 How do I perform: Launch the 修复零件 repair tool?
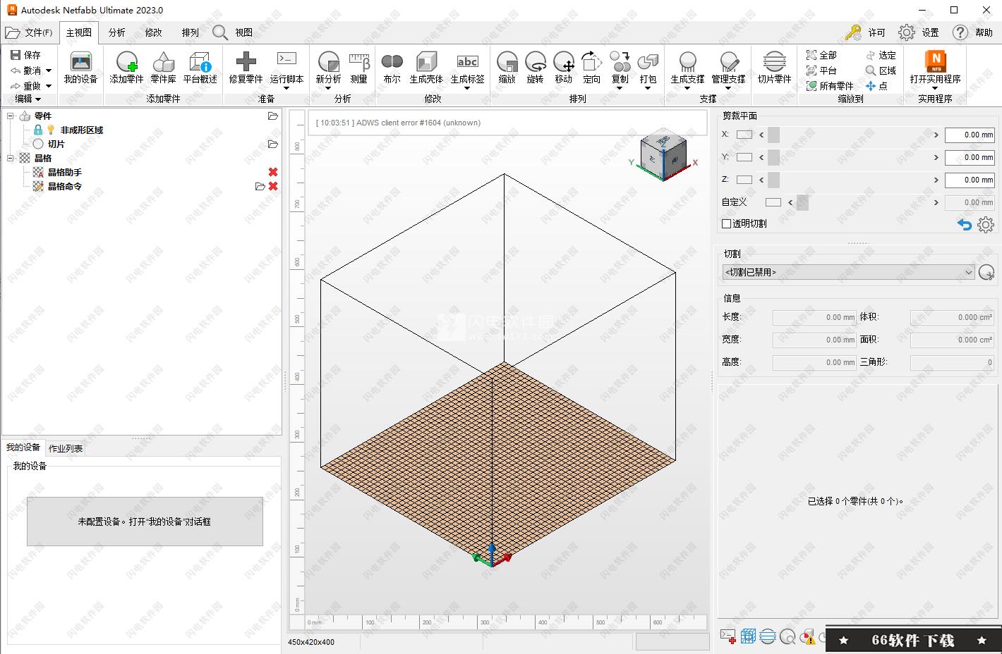246,68
